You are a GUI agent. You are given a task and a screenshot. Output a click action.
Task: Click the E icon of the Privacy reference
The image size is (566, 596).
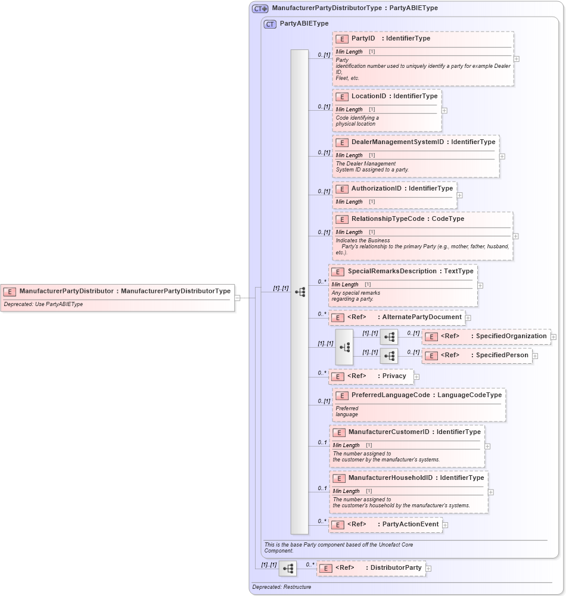[337, 376]
